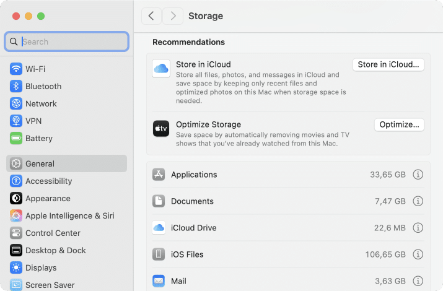This screenshot has width=443, height=291.
Task: Click the Battery sidebar icon
Action: coord(16,138)
